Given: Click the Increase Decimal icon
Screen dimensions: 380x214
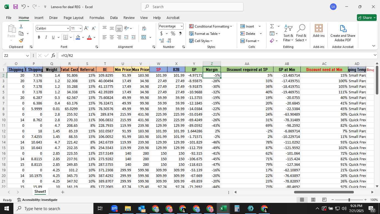Looking at the screenshot, I should 162,41.
